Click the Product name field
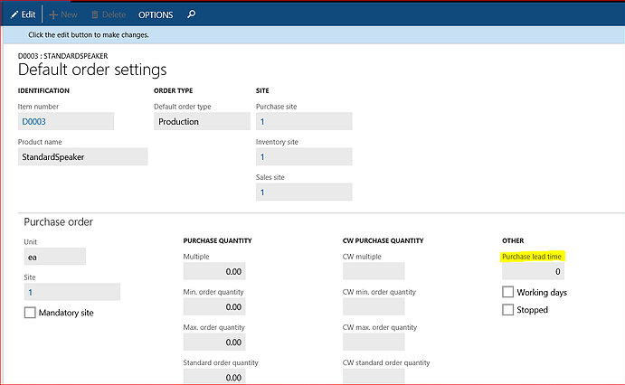 click(x=82, y=157)
